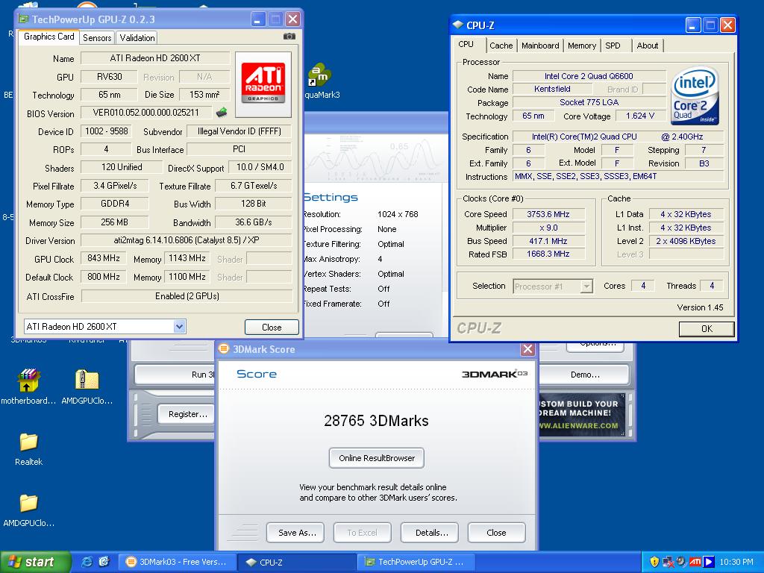
Task: Click Close in the 3DMark Score dialog
Action: (x=496, y=533)
